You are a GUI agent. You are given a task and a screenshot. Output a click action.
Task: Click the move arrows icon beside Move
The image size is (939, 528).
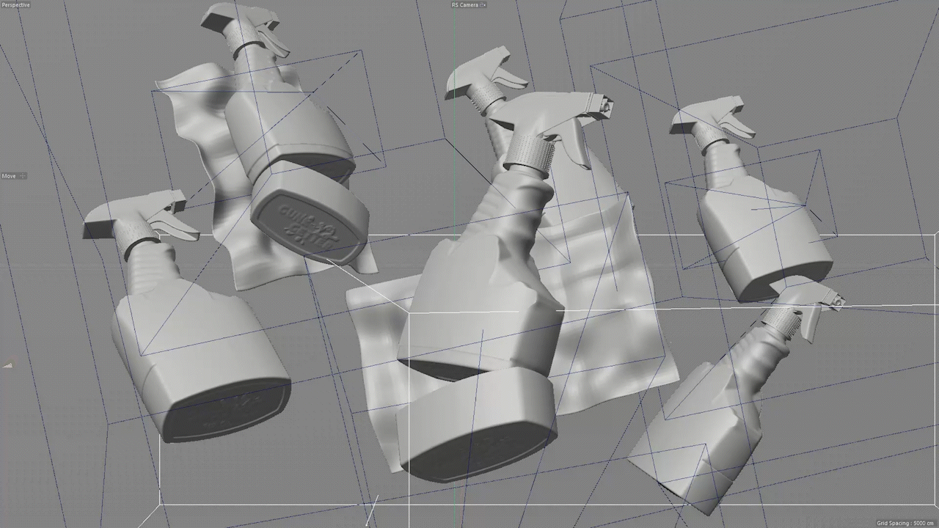(x=23, y=176)
